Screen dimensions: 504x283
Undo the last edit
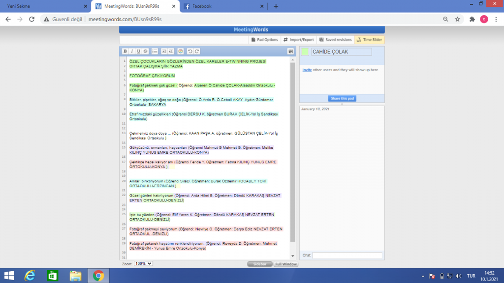pos(189,51)
